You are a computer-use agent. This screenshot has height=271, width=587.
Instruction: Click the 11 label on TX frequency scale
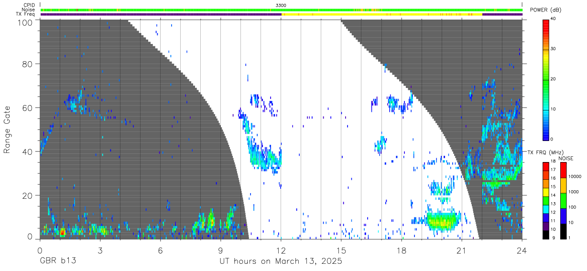pos(553,221)
